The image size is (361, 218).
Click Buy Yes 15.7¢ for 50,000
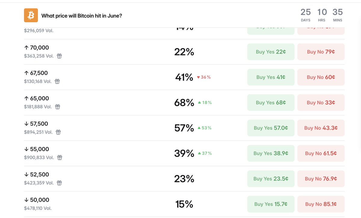271,204
